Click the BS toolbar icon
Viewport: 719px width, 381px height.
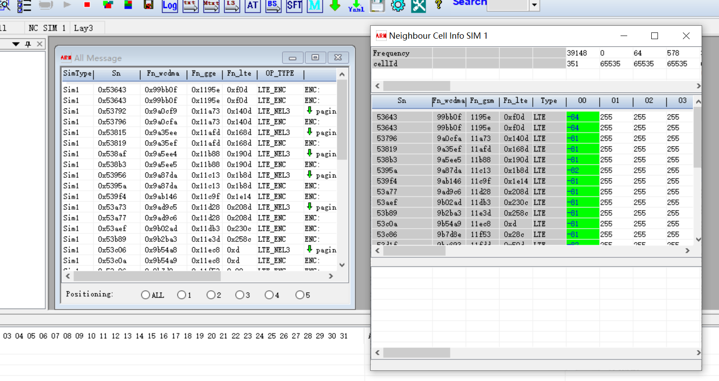point(273,5)
